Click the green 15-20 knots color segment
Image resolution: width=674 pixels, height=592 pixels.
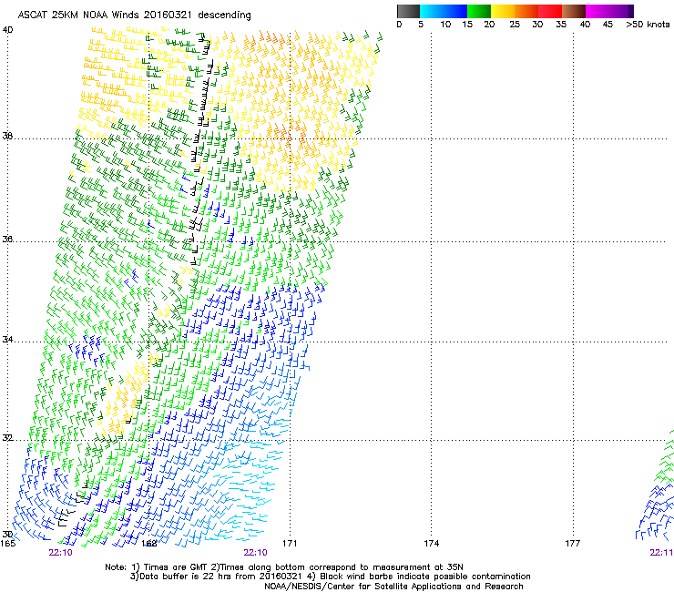(479, 11)
